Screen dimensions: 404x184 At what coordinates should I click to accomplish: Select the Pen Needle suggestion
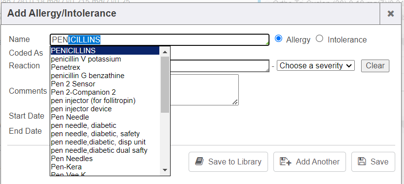(105, 117)
